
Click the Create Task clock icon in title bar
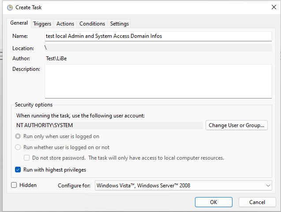pyautogui.click(x=10, y=7)
